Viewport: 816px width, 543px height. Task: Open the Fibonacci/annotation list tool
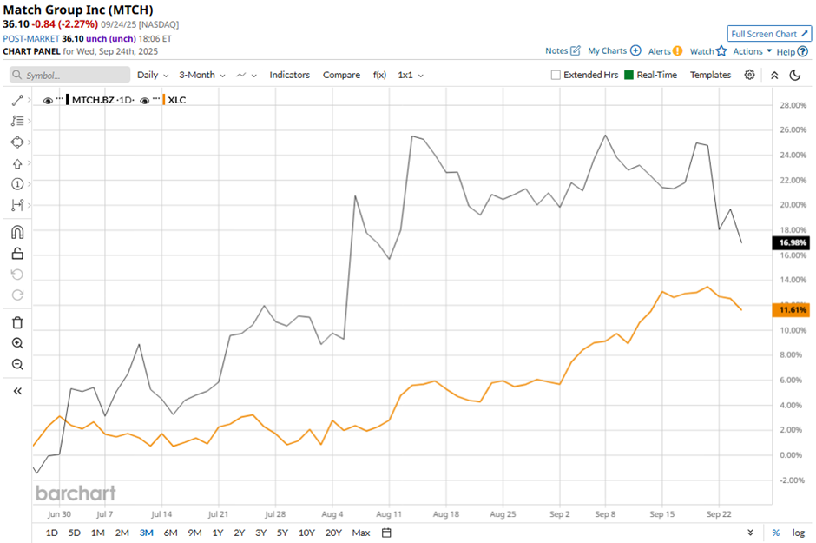(17, 121)
